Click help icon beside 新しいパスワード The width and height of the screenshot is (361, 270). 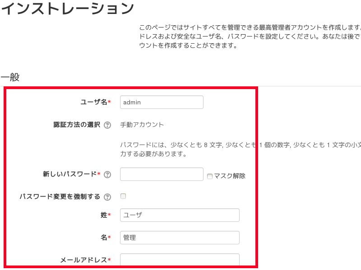(107, 175)
